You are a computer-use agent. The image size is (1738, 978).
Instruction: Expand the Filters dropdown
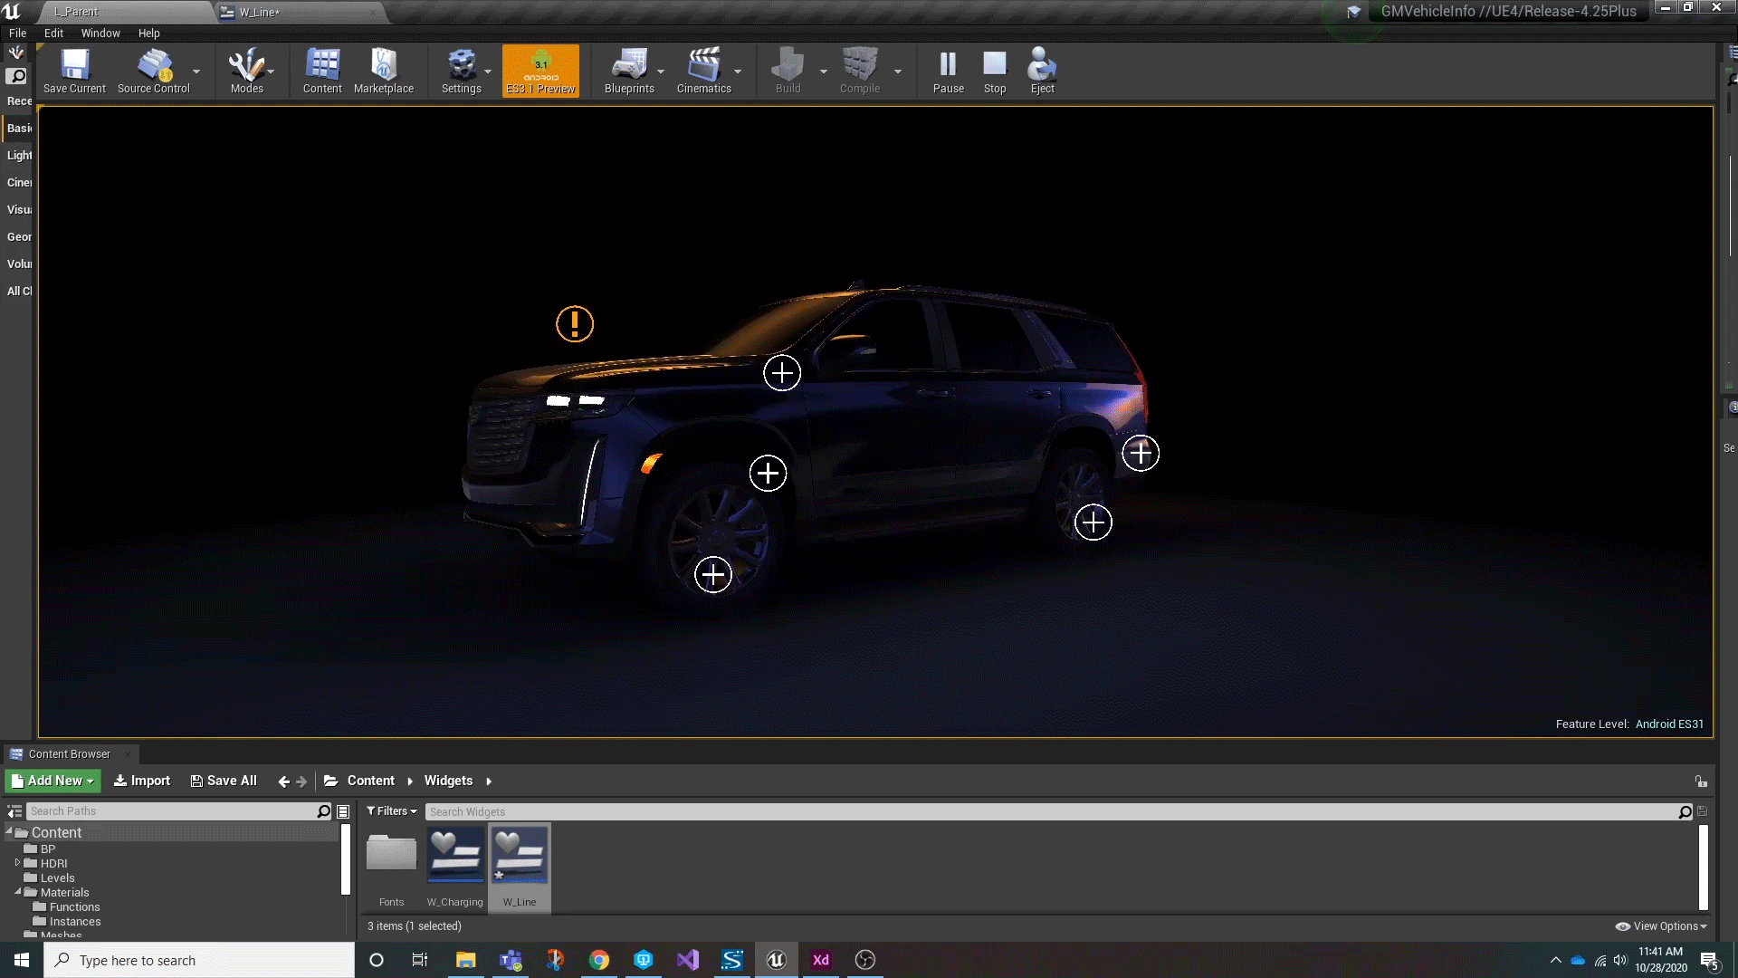coord(392,811)
